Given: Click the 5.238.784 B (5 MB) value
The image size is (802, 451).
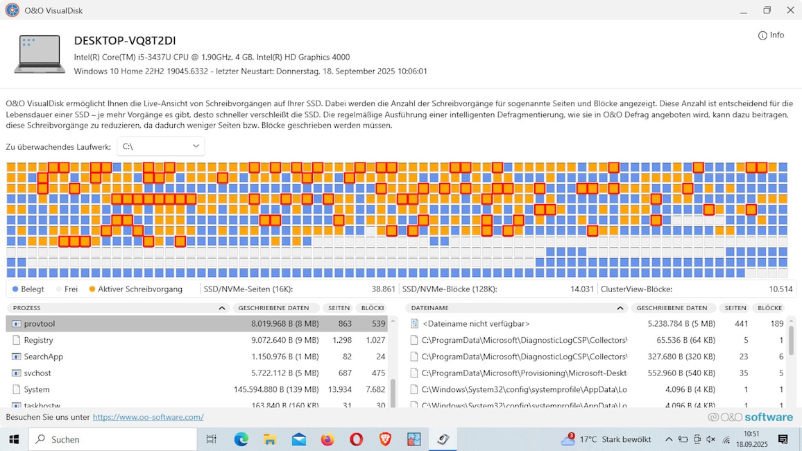Looking at the screenshot, I should tap(681, 323).
